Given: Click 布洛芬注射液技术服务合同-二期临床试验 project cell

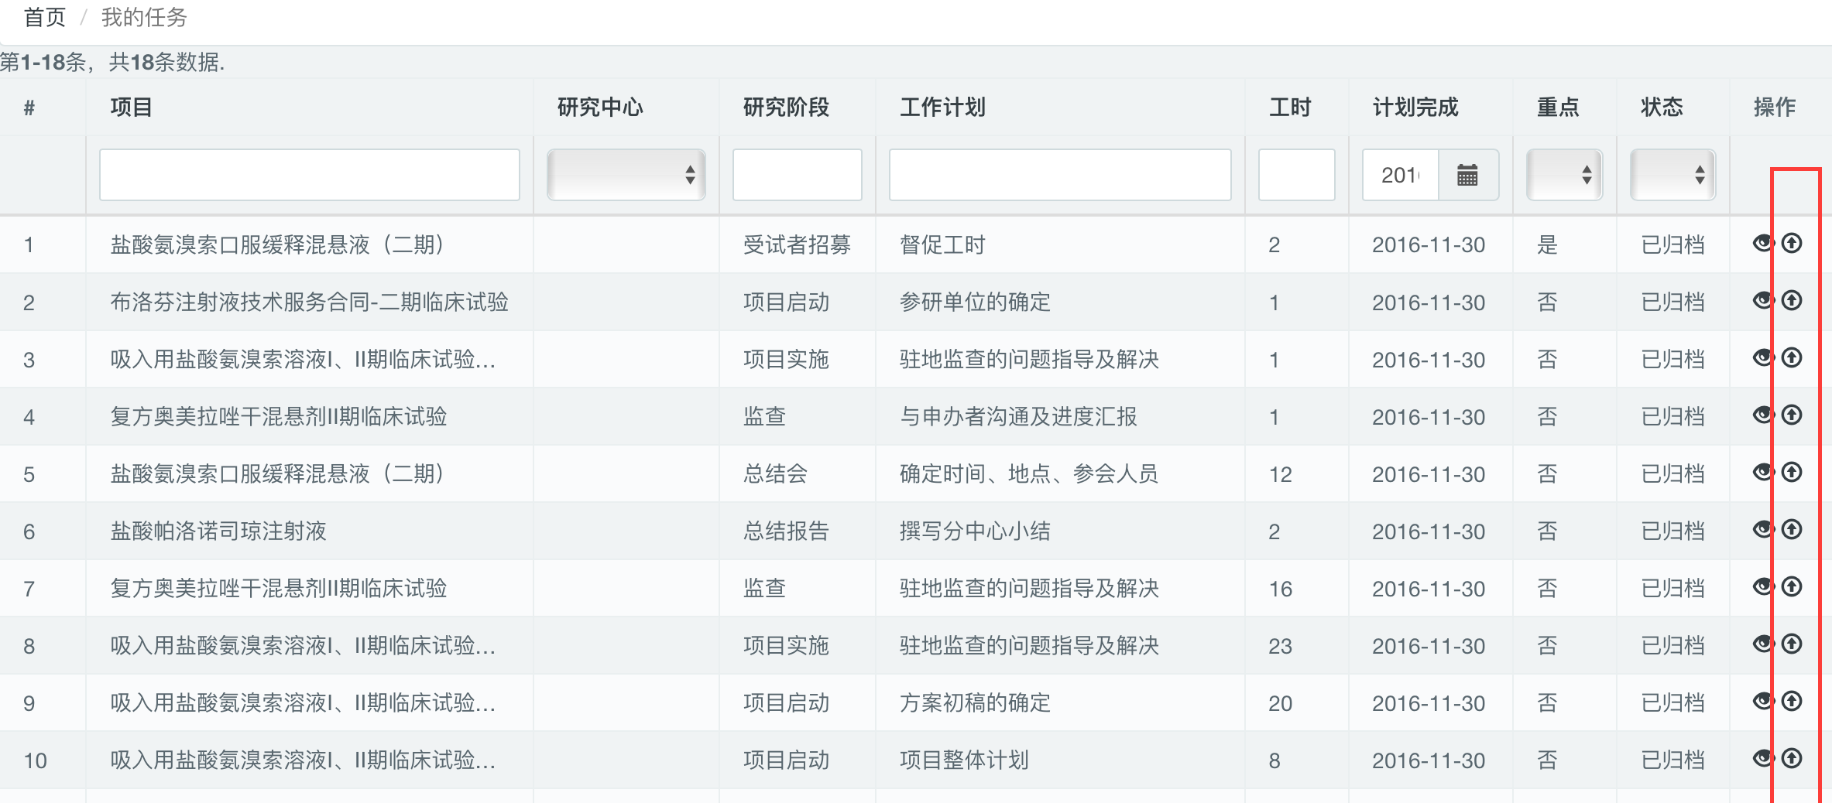Looking at the screenshot, I should (x=309, y=302).
